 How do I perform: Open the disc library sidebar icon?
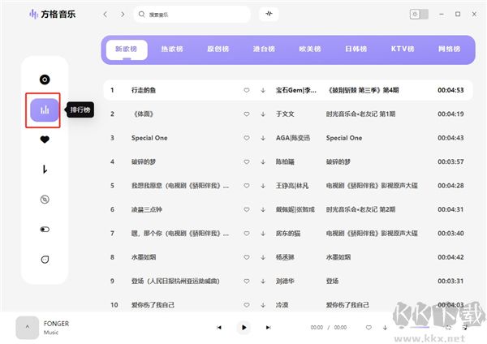[45, 80]
